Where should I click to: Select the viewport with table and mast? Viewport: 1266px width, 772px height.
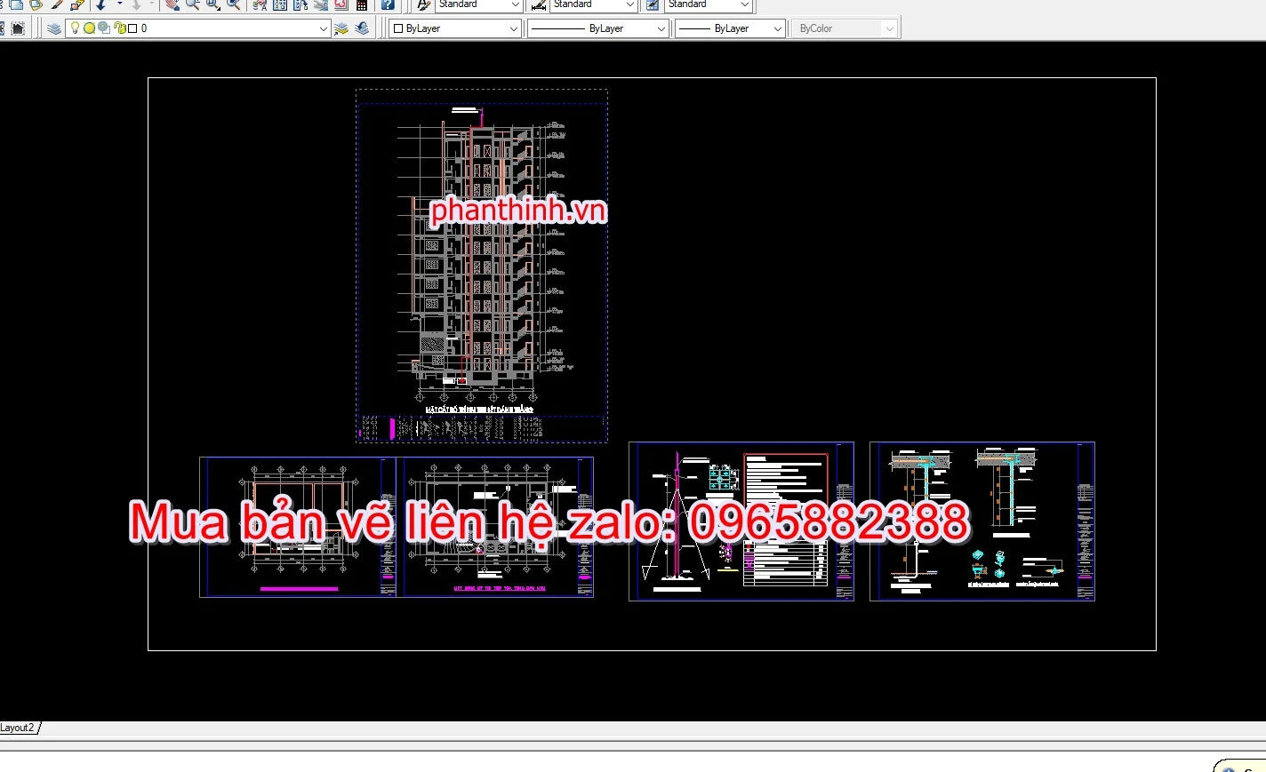(741, 521)
